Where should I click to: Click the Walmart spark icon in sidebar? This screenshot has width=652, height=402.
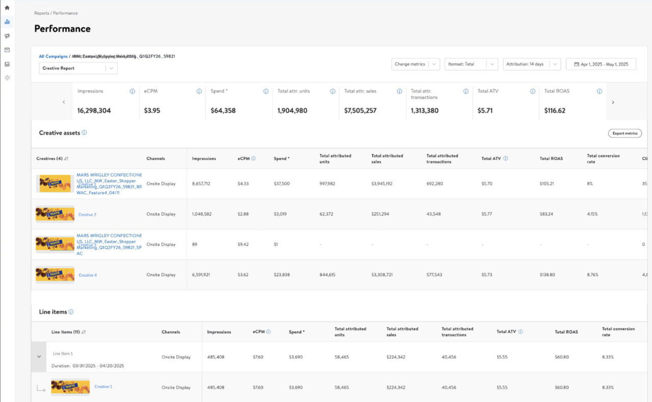click(x=7, y=78)
